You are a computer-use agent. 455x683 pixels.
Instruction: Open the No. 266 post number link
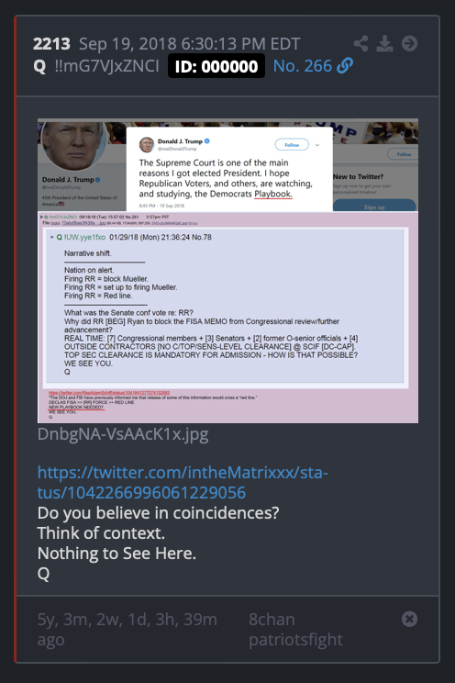302,66
